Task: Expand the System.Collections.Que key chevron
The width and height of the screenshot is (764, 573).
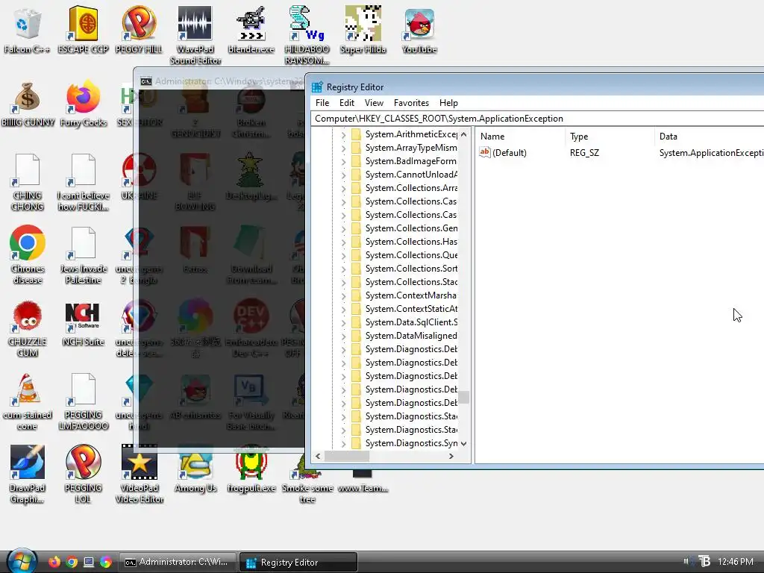Action: (343, 255)
